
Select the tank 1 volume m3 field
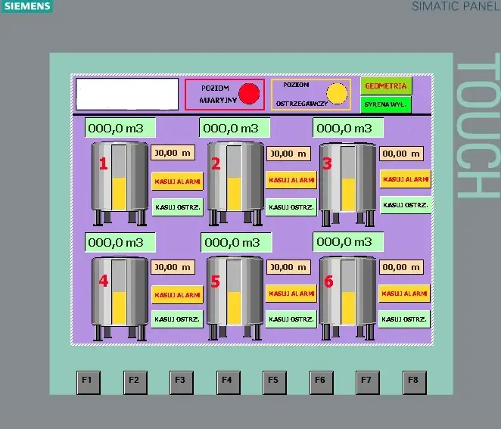tap(120, 128)
